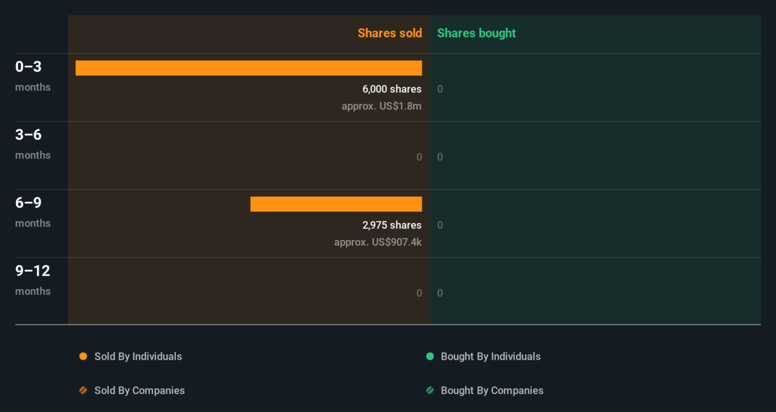
Task: Click shares bought zero in 9–12 months row
Action: click(440, 293)
